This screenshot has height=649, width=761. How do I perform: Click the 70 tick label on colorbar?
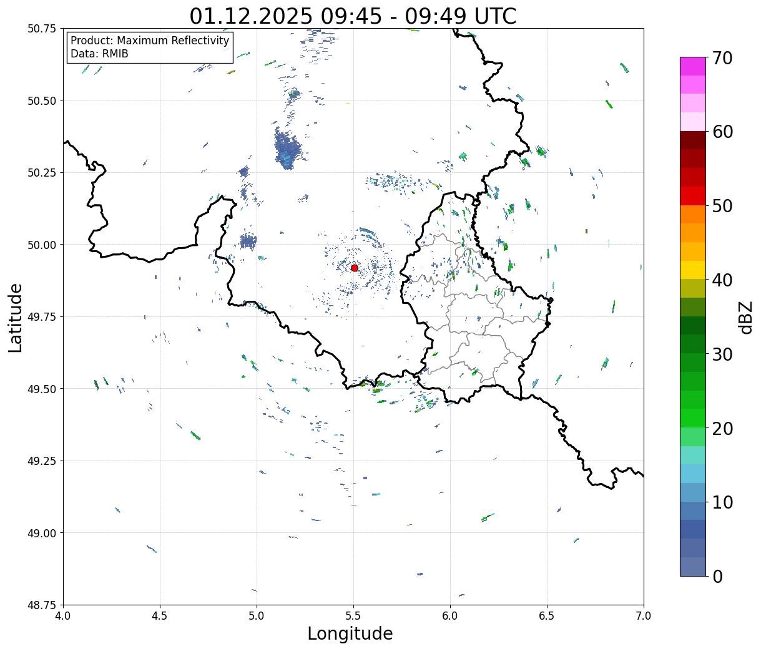722,58
